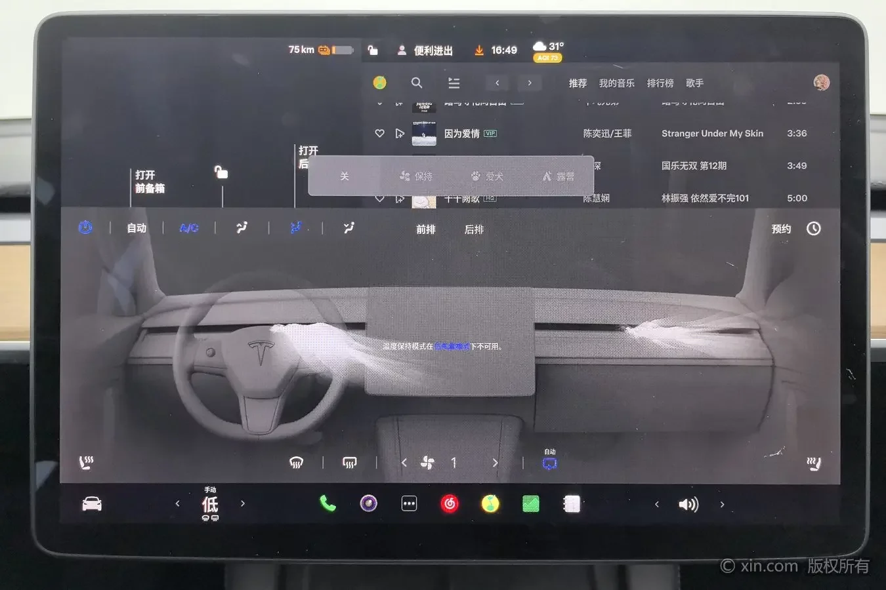Viewport: 886px width, 590px height.
Task: Select the 爱犬 dog mode
Action: coord(487,176)
